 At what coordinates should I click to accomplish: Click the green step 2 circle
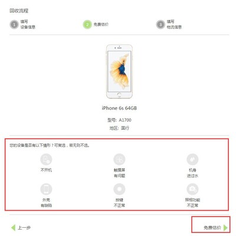pos(87,25)
